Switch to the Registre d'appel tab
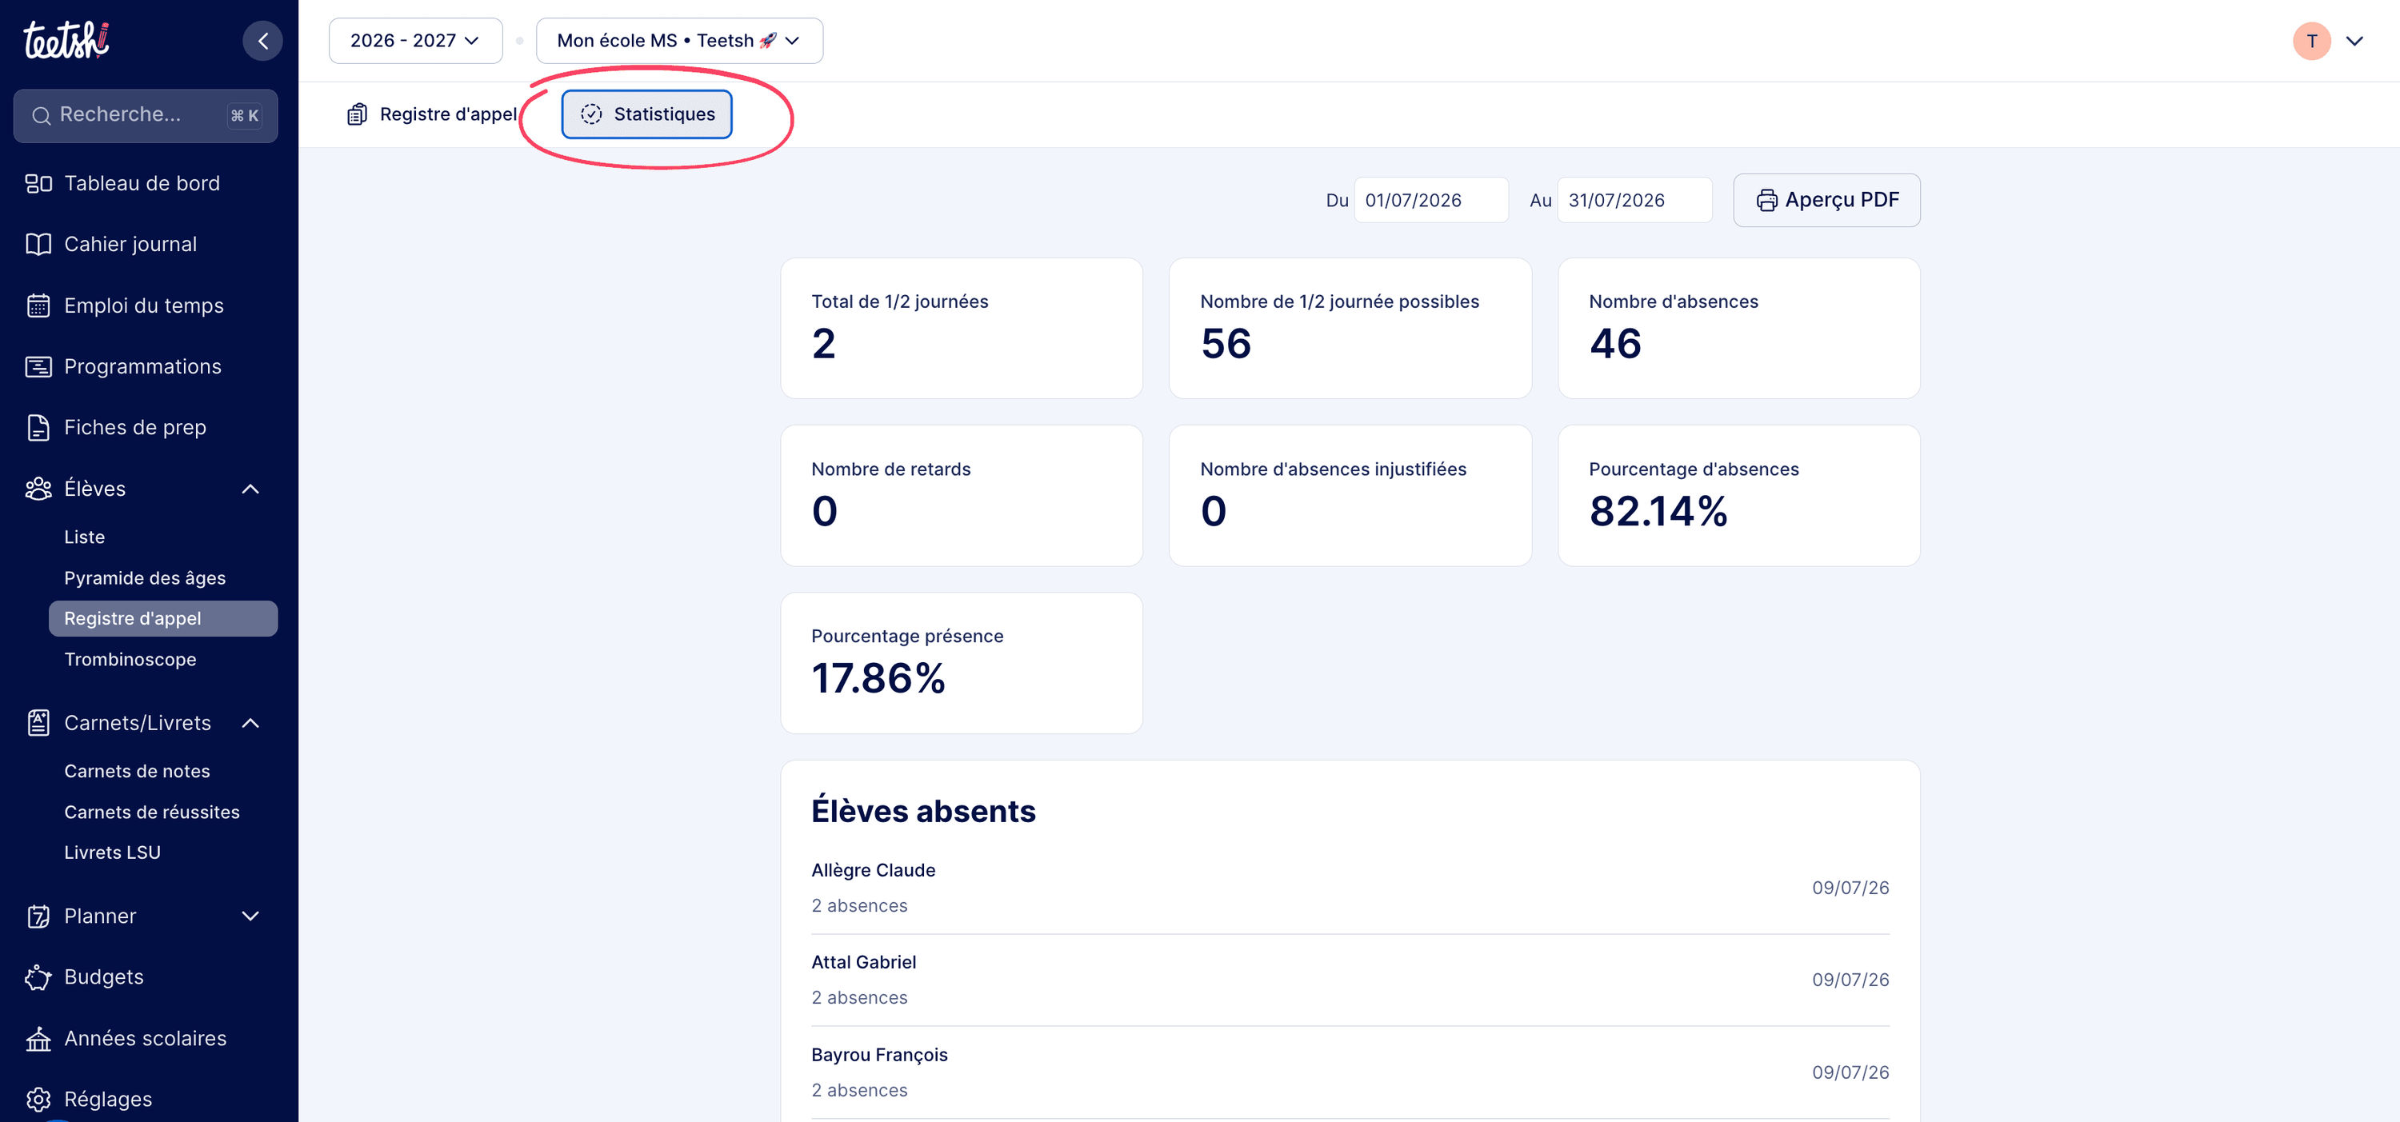The image size is (2400, 1122). point(432,114)
